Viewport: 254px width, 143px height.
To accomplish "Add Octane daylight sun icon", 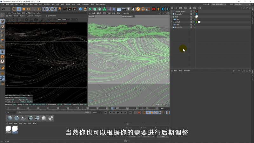I will [x=158, y=9].
